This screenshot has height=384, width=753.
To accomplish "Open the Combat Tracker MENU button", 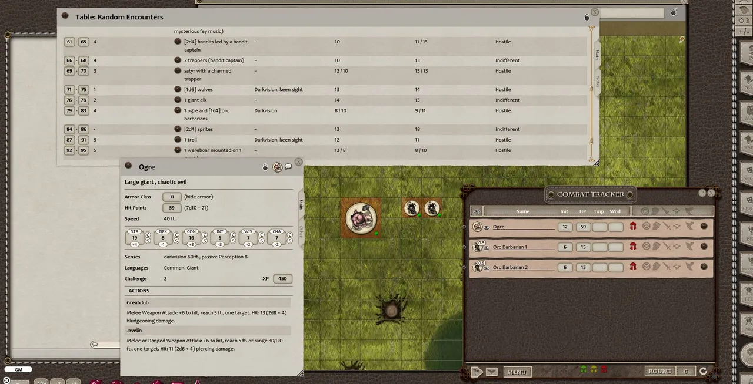I will click(517, 372).
